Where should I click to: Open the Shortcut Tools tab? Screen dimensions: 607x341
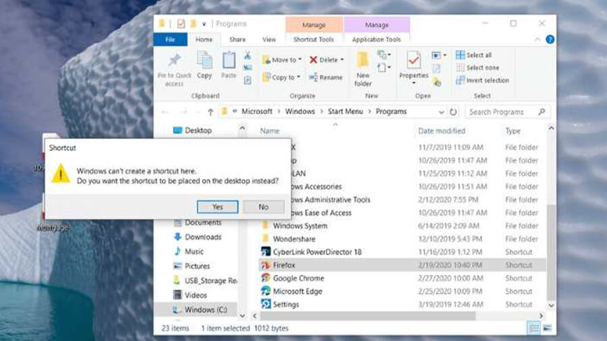click(314, 40)
